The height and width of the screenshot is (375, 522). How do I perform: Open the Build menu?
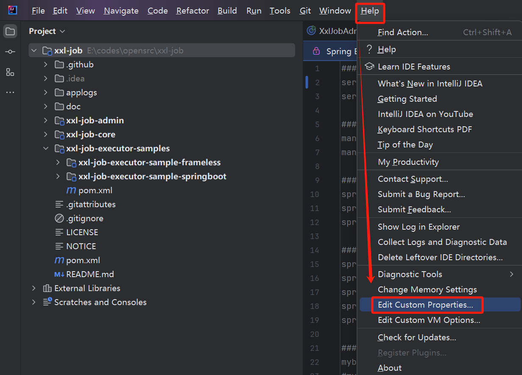coord(227,11)
